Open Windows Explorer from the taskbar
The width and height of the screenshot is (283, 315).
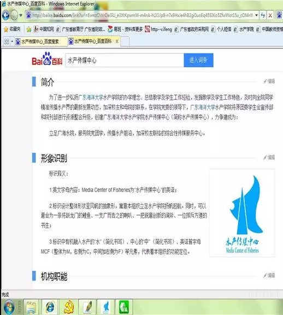(31, 307)
